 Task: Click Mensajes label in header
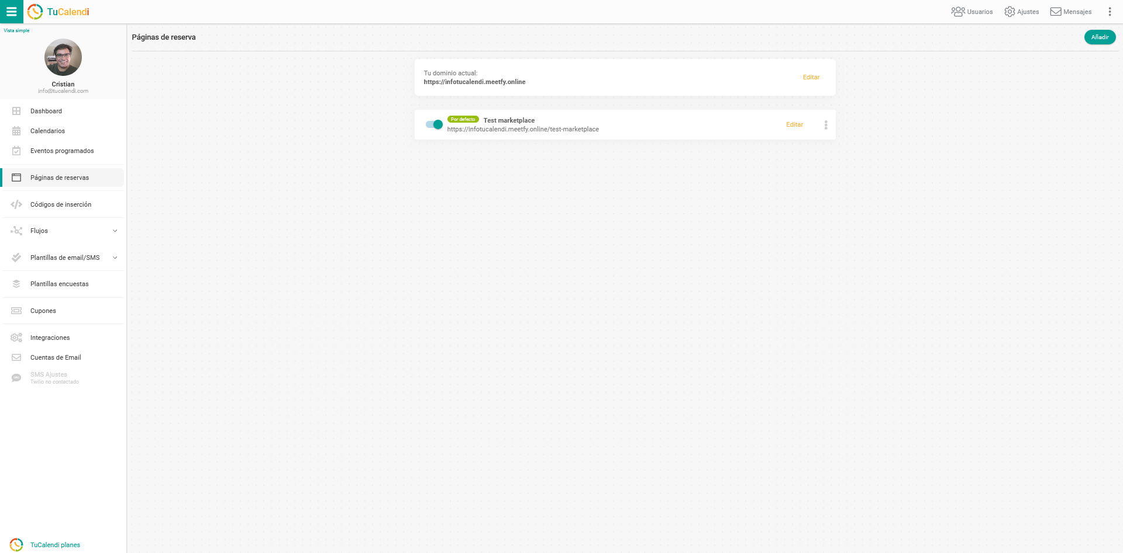pos(1077,12)
